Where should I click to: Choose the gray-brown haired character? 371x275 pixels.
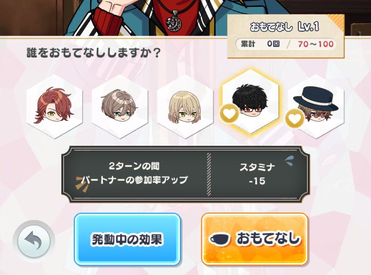120,106
